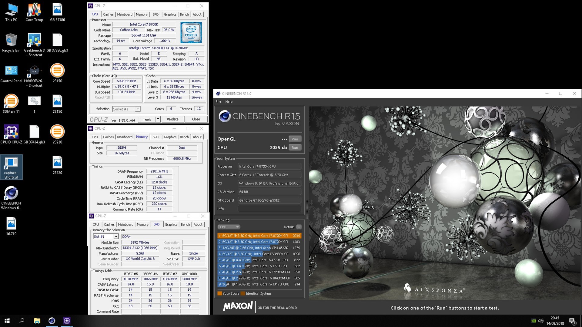Run the CPU test in Cinebench
This screenshot has width=582, height=327.
[295, 147]
